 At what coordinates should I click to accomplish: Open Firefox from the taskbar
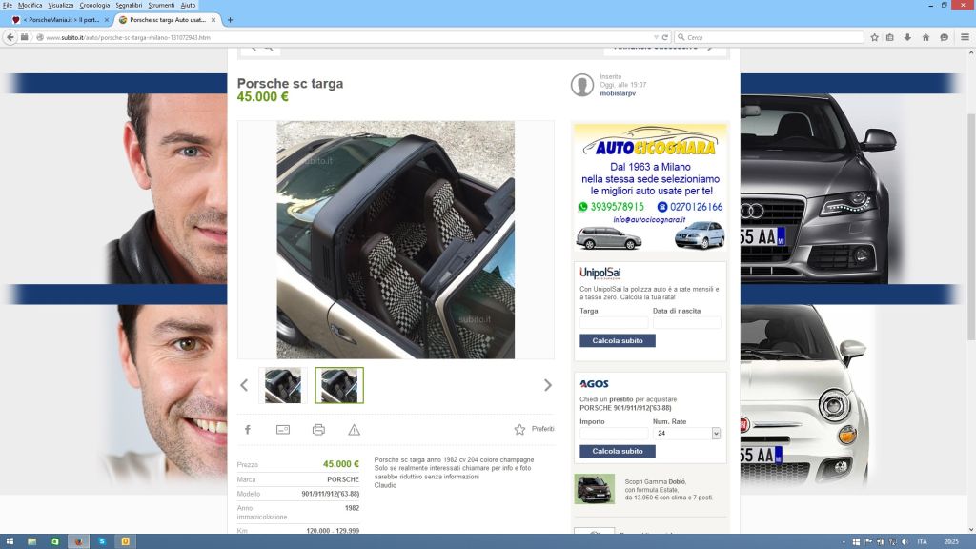click(78, 541)
